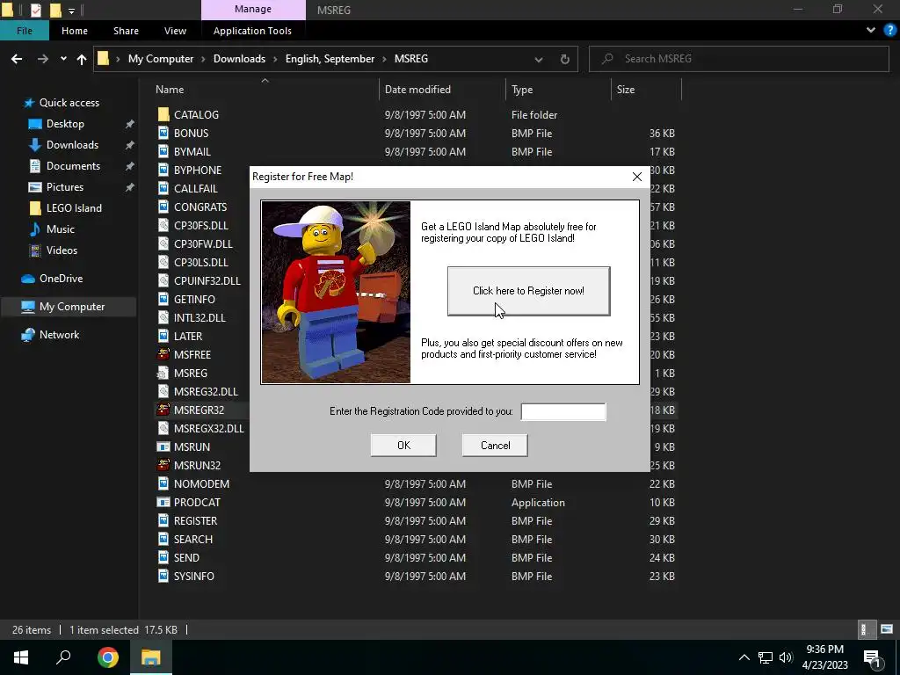Confirm with the OK button
The height and width of the screenshot is (675, 900).
coord(403,446)
